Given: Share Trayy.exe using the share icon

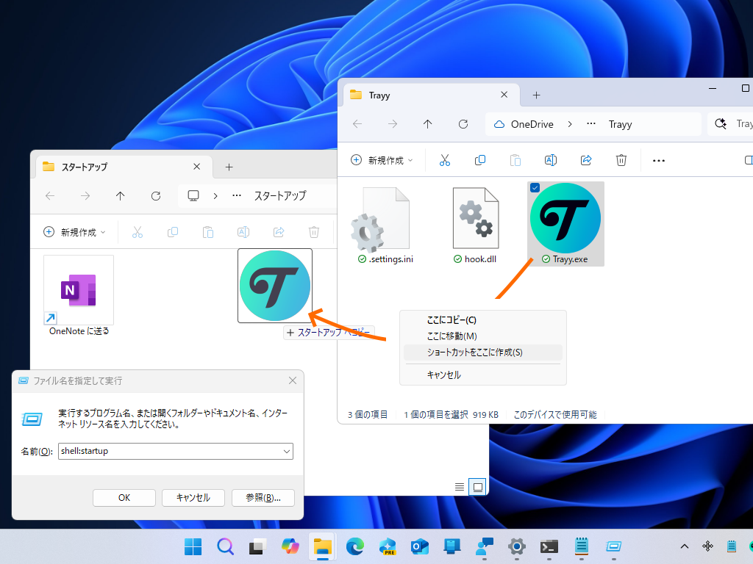Looking at the screenshot, I should tap(586, 160).
